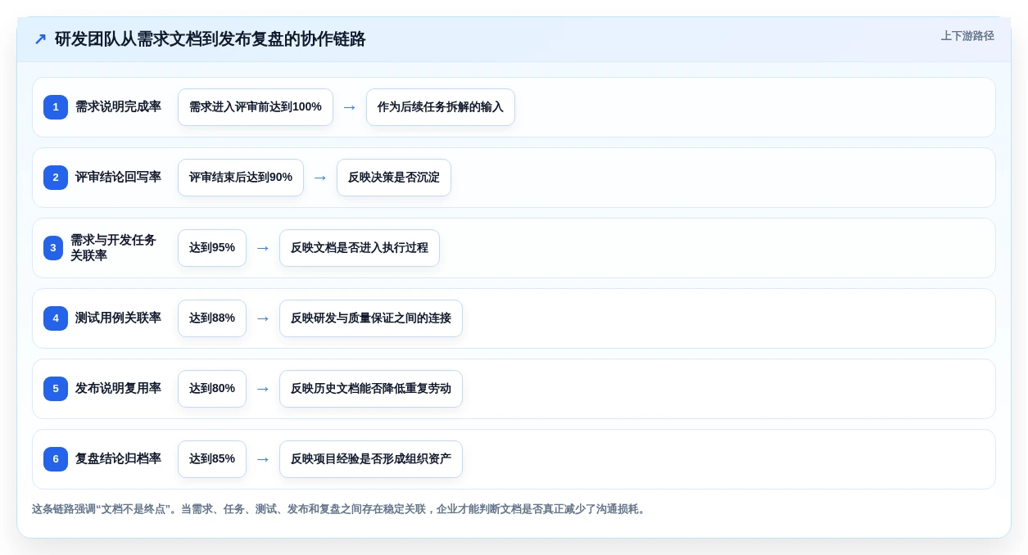Click the 作为后续任务拆解的输入 chip

tap(441, 107)
